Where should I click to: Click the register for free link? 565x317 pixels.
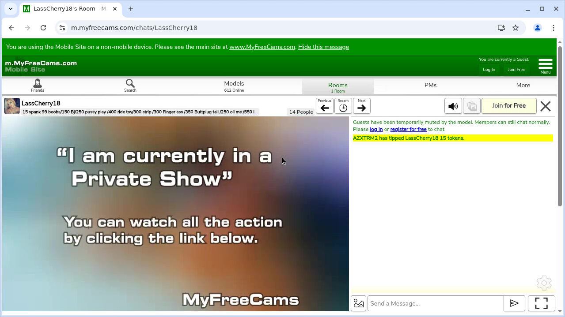(x=408, y=130)
